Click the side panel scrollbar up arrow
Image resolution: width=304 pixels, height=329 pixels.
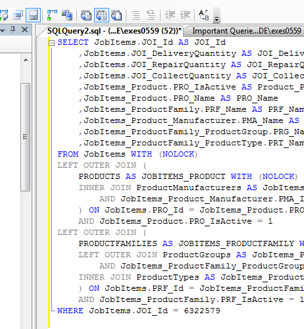(26, 60)
